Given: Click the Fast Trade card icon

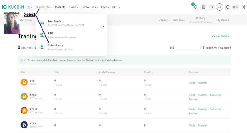Looking at the screenshot, I should (x=42, y=23).
